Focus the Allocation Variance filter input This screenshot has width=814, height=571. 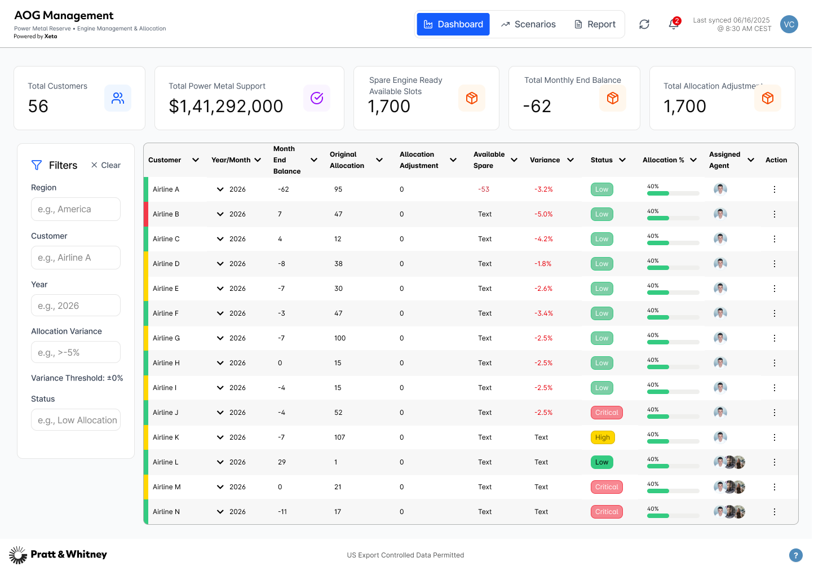pyautogui.click(x=76, y=352)
